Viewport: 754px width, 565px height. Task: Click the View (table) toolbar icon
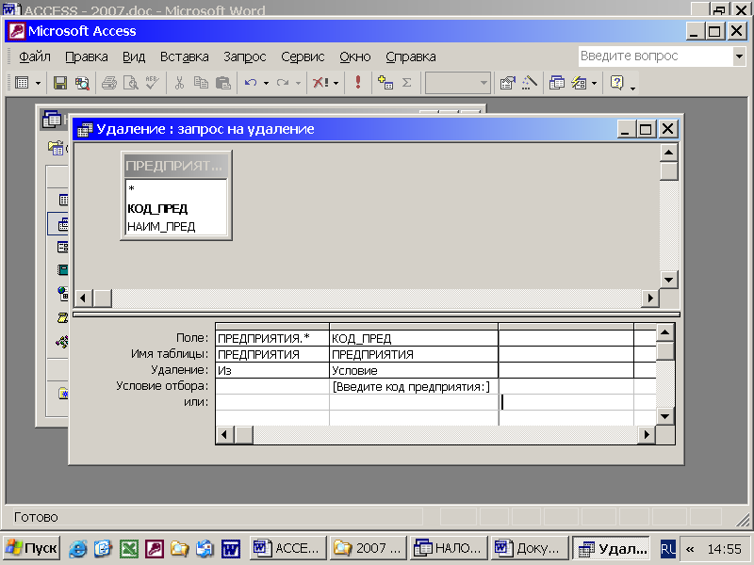pos(22,83)
